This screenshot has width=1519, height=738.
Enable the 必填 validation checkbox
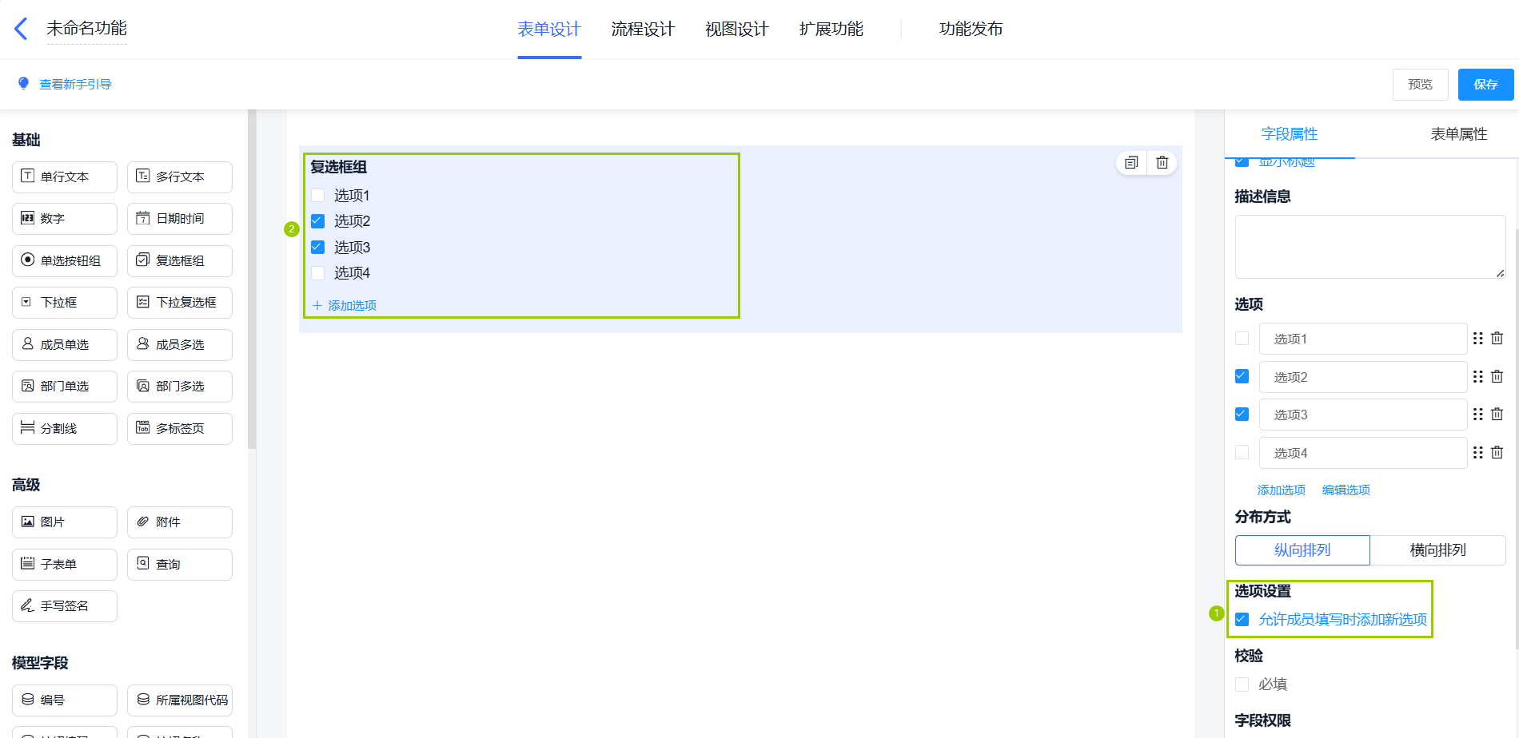[x=1242, y=684]
